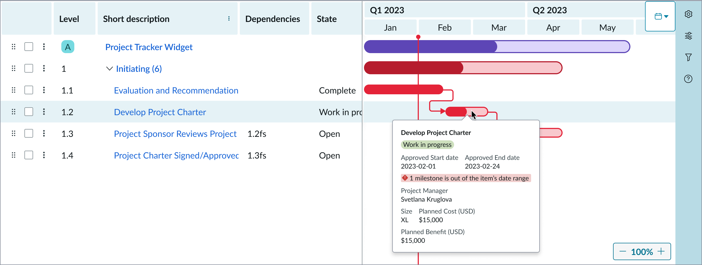Open the three-dot menu for Develop Project Charter
Image resolution: width=702 pixels, height=265 pixels.
[x=44, y=112]
